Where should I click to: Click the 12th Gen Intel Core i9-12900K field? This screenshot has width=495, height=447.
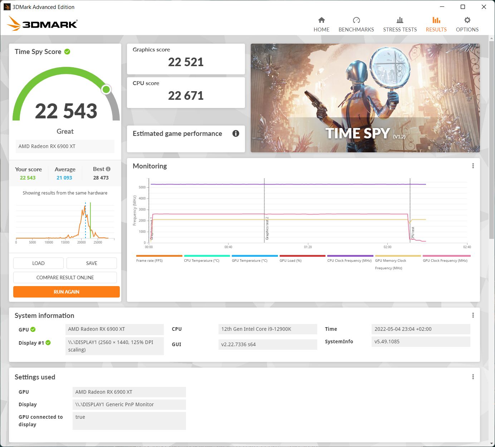click(268, 329)
